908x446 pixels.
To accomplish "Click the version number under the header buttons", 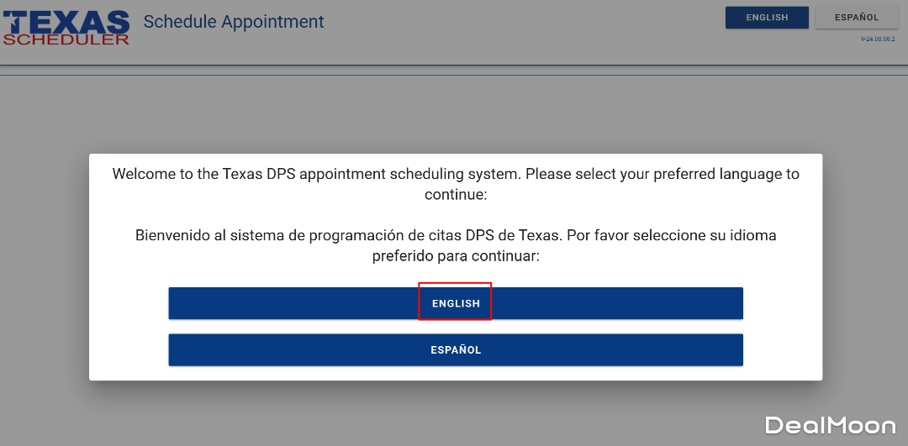I will 877,39.
